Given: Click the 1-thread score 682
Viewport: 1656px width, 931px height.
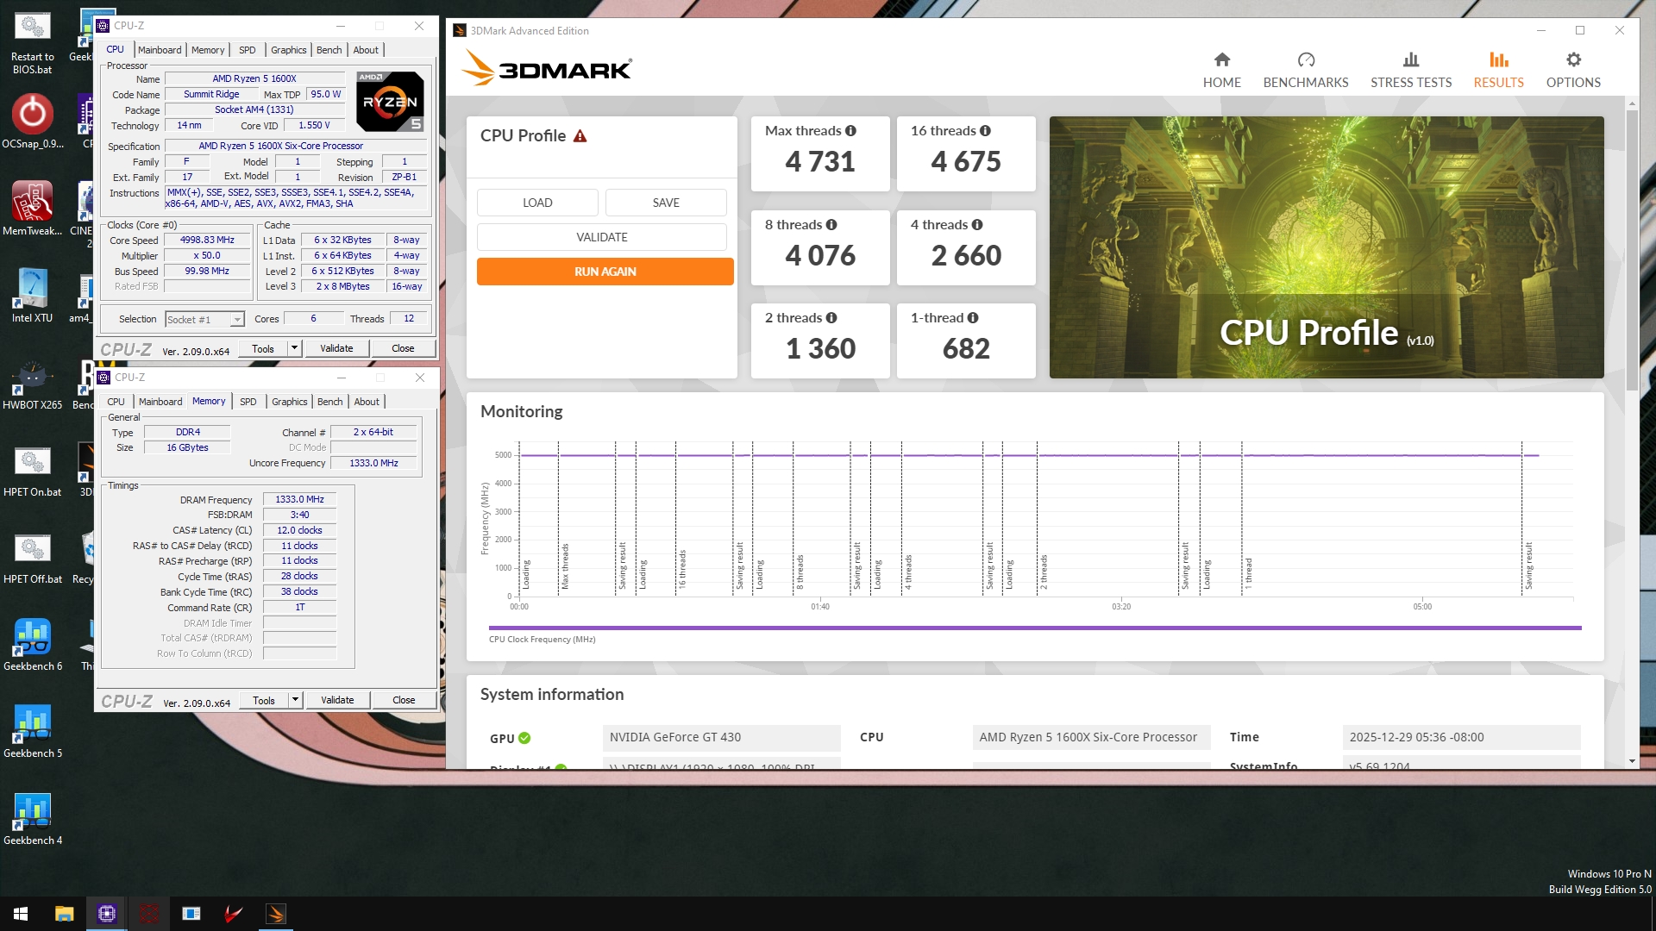Looking at the screenshot, I should tap(966, 349).
